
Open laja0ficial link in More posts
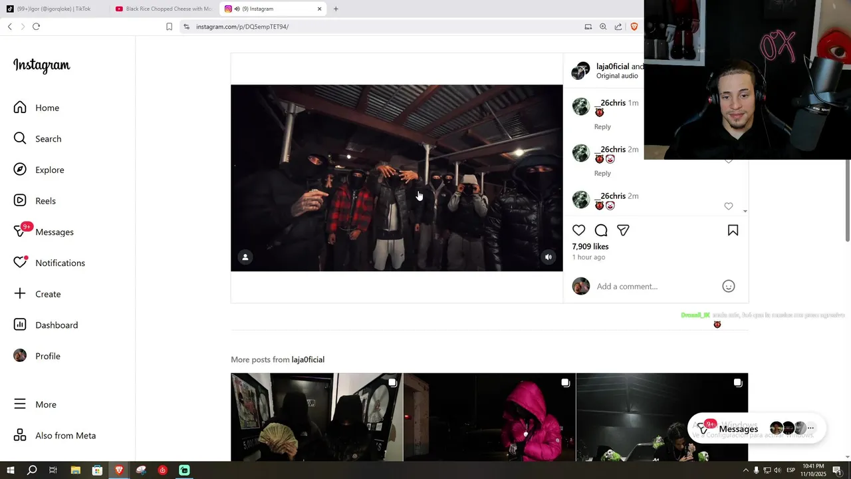click(x=308, y=359)
